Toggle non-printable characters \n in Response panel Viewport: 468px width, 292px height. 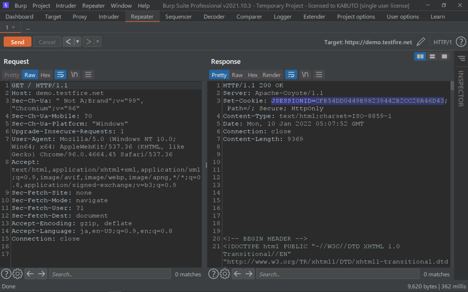coord(305,75)
